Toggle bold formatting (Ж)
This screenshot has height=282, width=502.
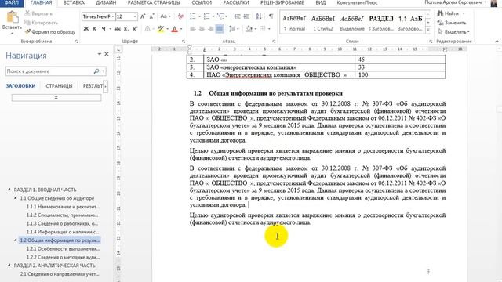click(85, 29)
